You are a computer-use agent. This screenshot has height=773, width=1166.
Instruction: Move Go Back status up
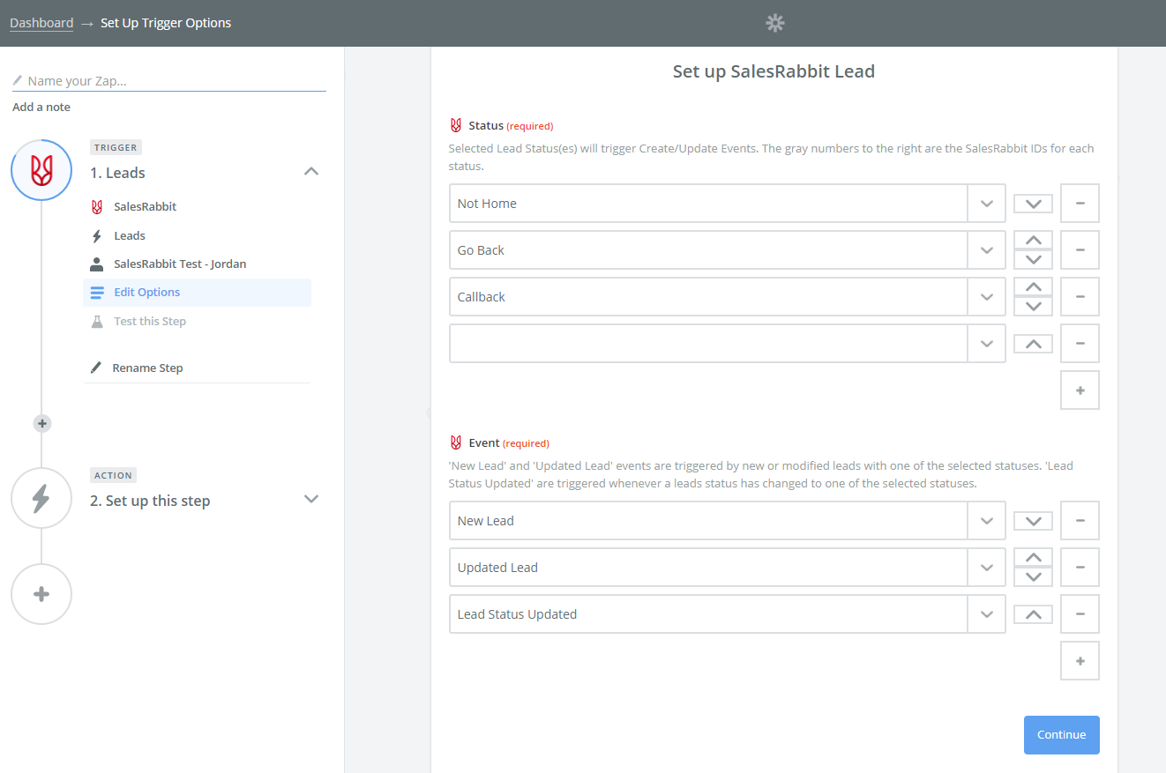1034,240
